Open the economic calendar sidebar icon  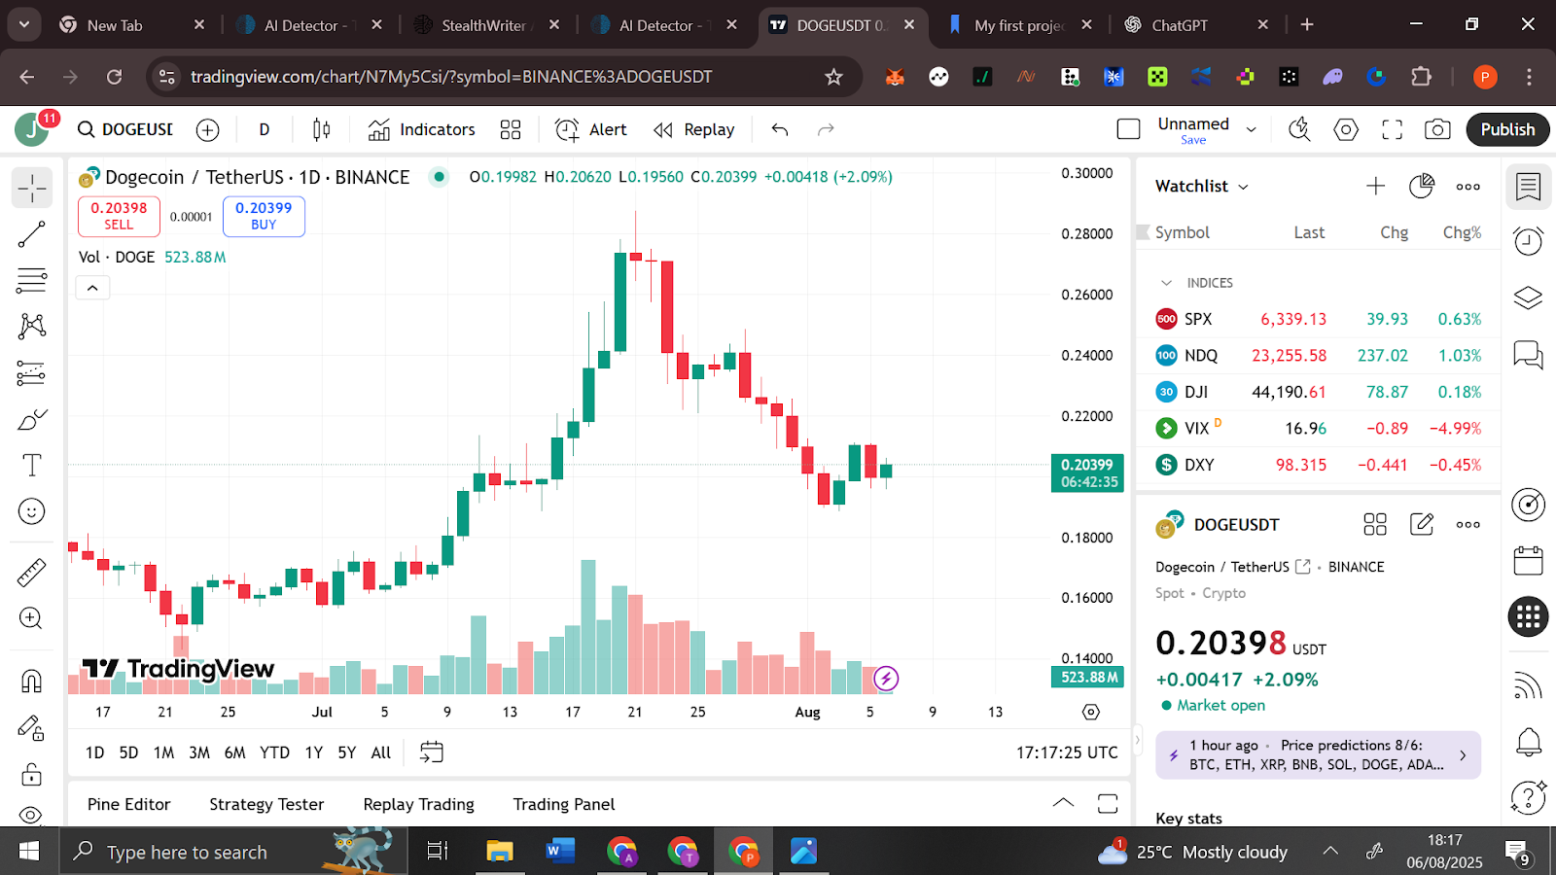tap(1529, 560)
